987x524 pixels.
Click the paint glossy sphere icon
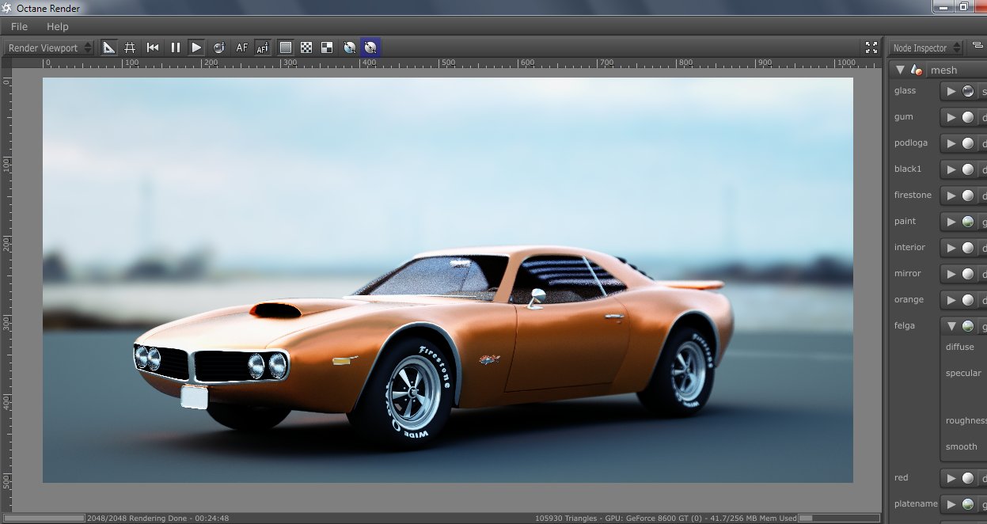point(967,222)
